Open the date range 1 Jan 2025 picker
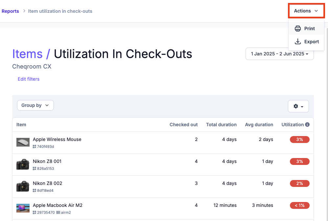This screenshot has height=221, width=328. (279, 54)
